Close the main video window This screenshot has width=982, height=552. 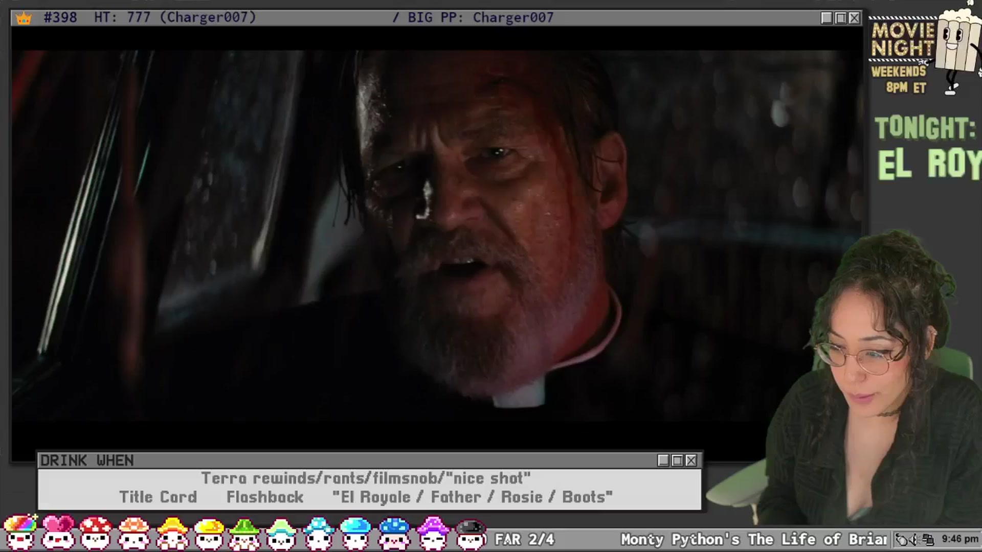(x=854, y=18)
